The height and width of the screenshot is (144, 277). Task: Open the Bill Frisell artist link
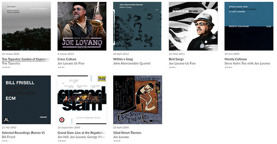(x=8, y=137)
